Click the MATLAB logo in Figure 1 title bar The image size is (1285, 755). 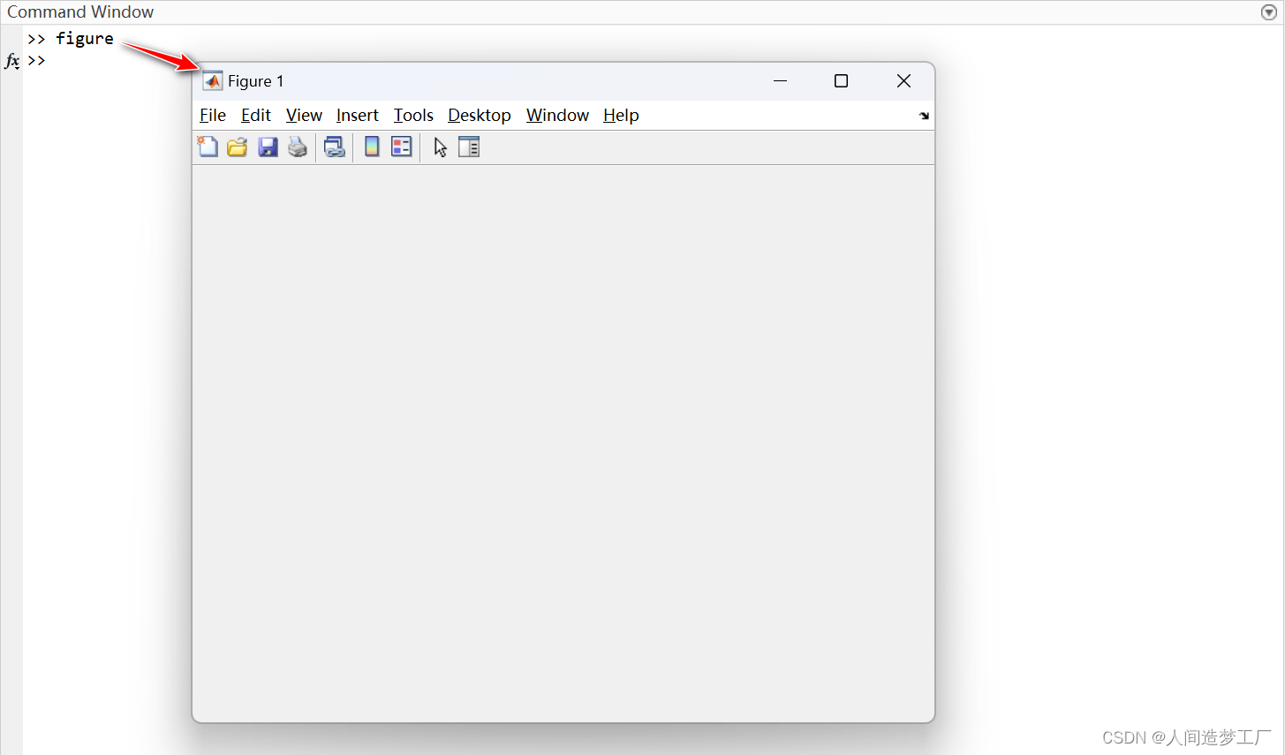click(x=213, y=80)
